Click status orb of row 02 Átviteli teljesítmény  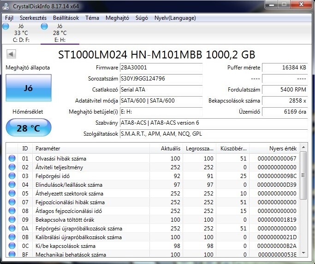click(x=12, y=167)
